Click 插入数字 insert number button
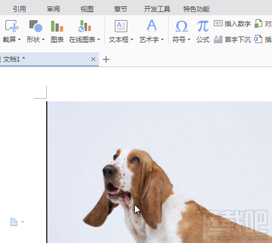Screen dimensions: 272x243 pyautogui.click(x=232, y=23)
